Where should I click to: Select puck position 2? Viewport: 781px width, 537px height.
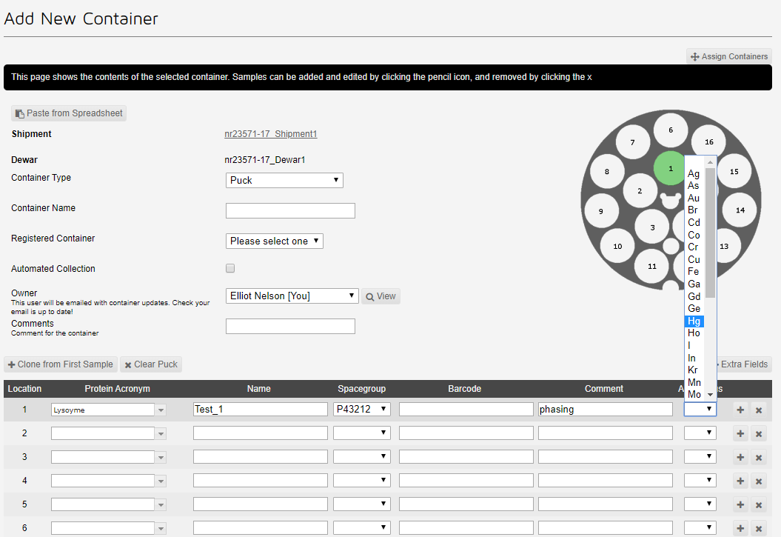tap(640, 191)
